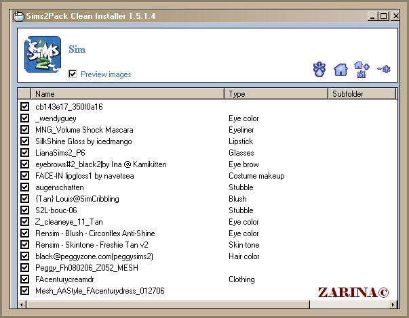Click the right arrow of the horizontal scrollbar
The image size is (409, 318).
[393, 304]
